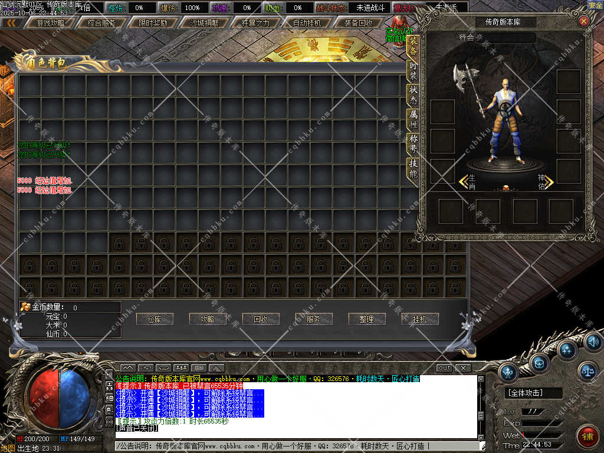Click the left 生肖 arrow
The height and width of the screenshot is (453, 604).
464,181
